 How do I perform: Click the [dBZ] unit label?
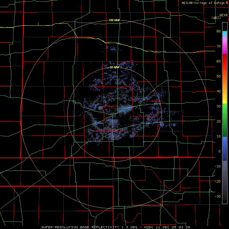pyautogui.click(x=216, y=18)
